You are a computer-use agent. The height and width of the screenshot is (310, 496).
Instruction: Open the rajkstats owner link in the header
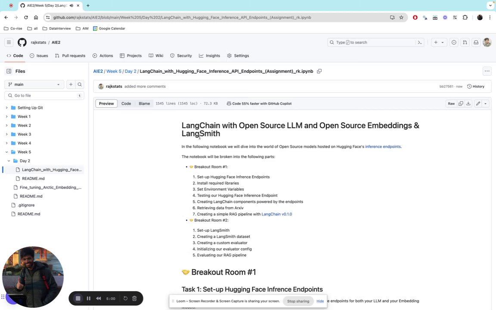click(38, 42)
